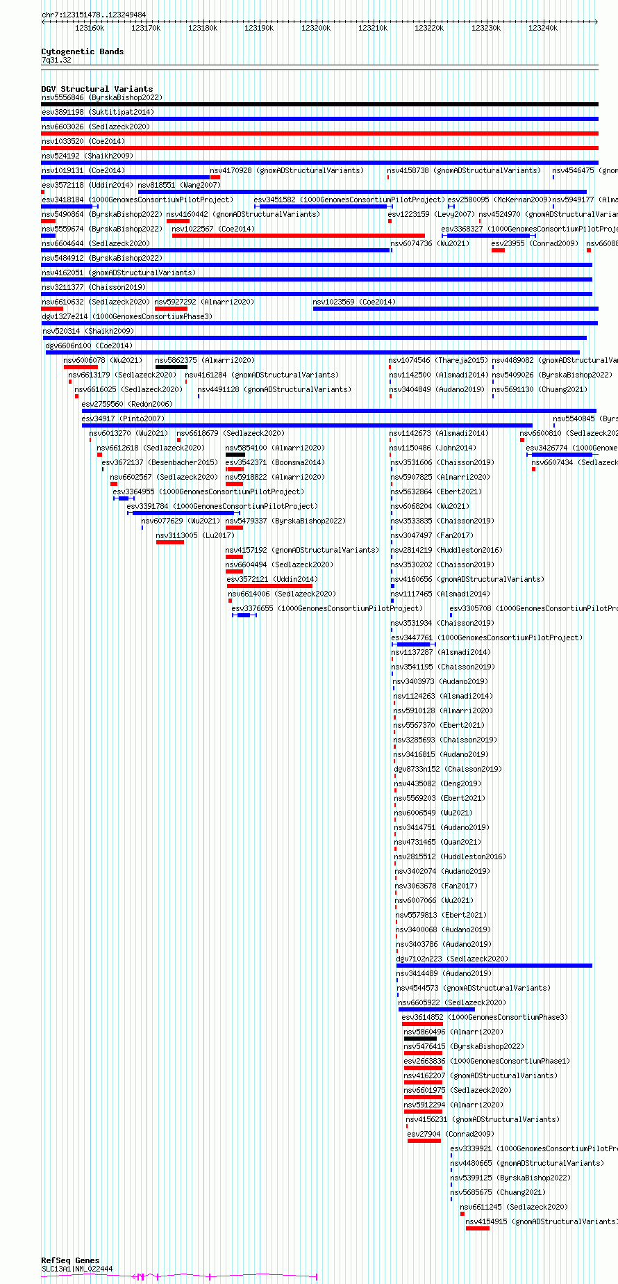
Task: Click nsv5862375 (Almarri2020) black bar
Action: pos(171,367)
